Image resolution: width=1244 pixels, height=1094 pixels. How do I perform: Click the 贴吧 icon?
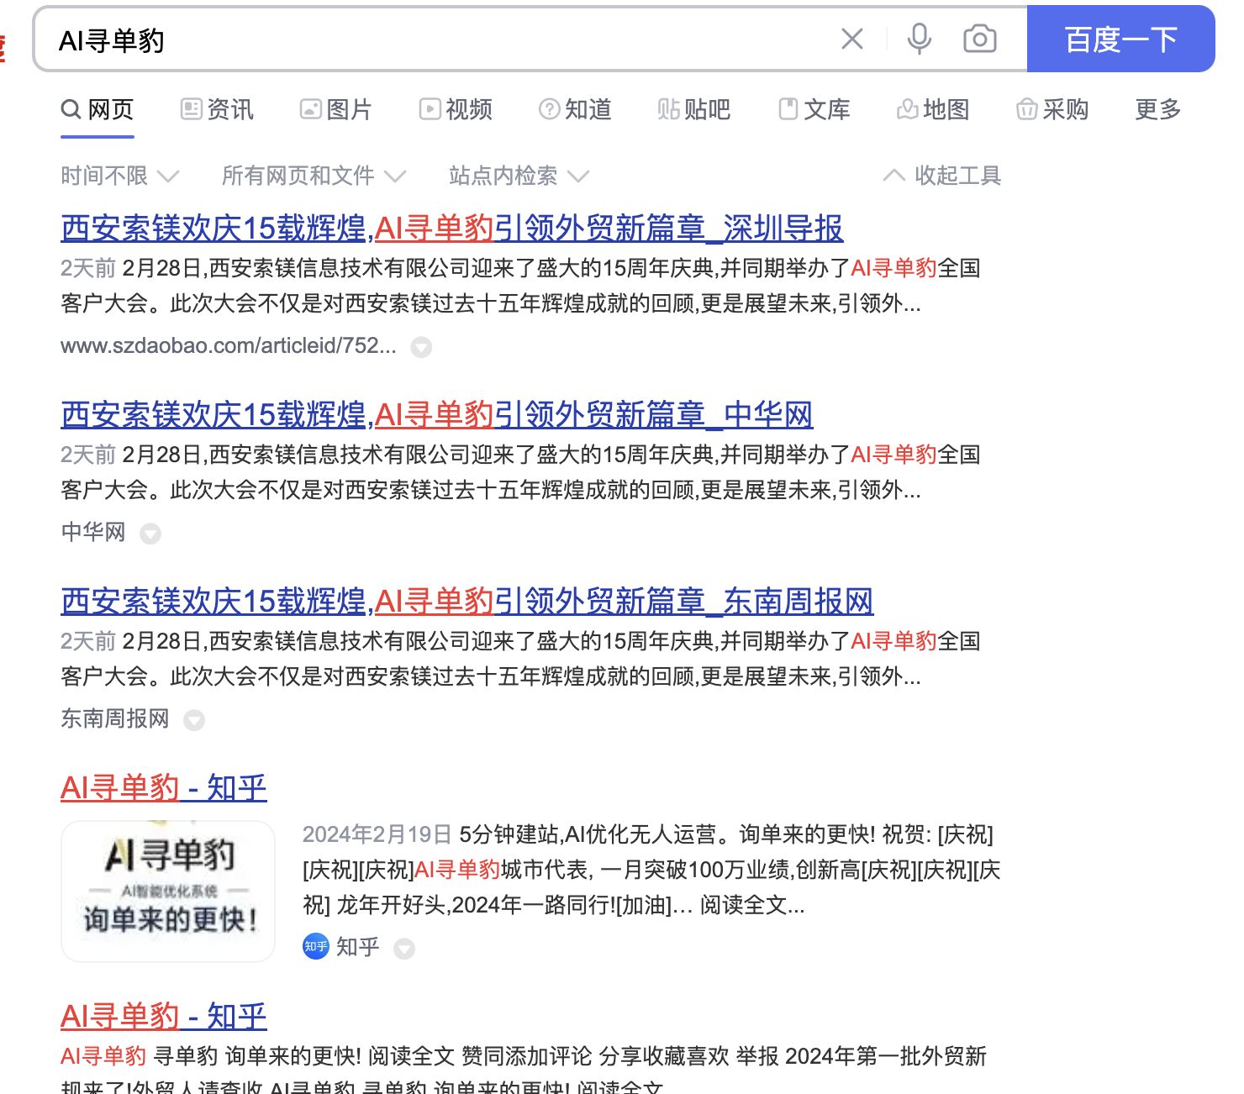[669, 109]
